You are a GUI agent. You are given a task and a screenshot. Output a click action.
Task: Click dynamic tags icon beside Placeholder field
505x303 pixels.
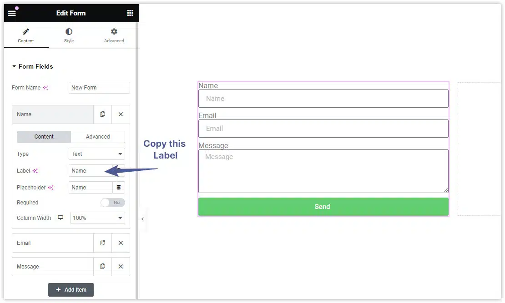pos(119,188)
